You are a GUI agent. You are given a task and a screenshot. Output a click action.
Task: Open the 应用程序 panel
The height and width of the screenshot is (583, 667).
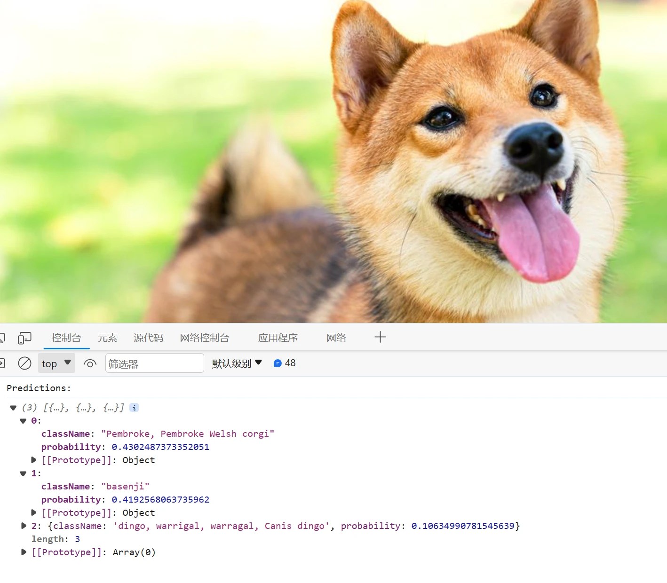(278, 338)
